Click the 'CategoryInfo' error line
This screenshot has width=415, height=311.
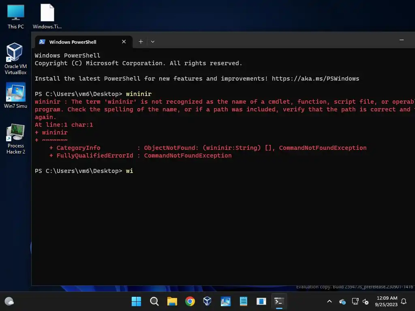[x=208, y=148]
